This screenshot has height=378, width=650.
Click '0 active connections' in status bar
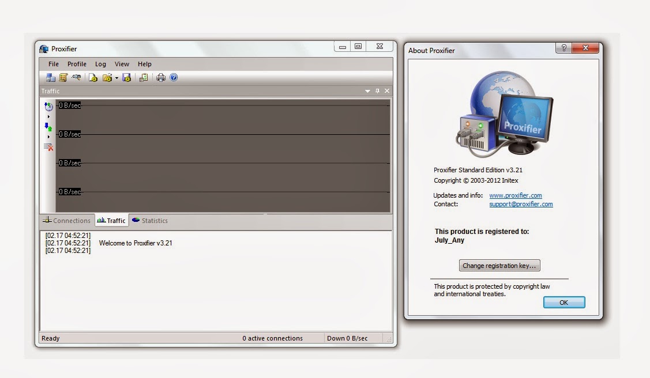272,338
